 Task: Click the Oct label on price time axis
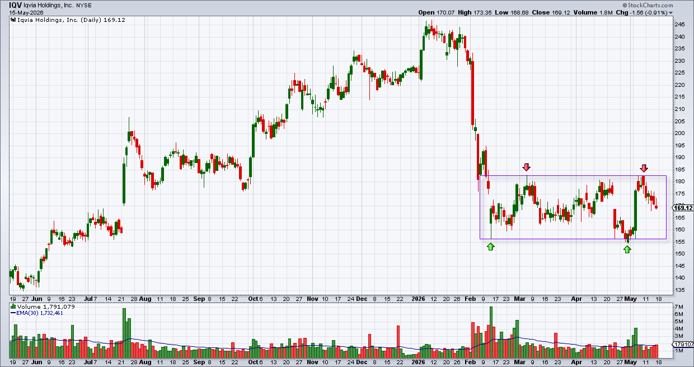(x=253, y=300)
